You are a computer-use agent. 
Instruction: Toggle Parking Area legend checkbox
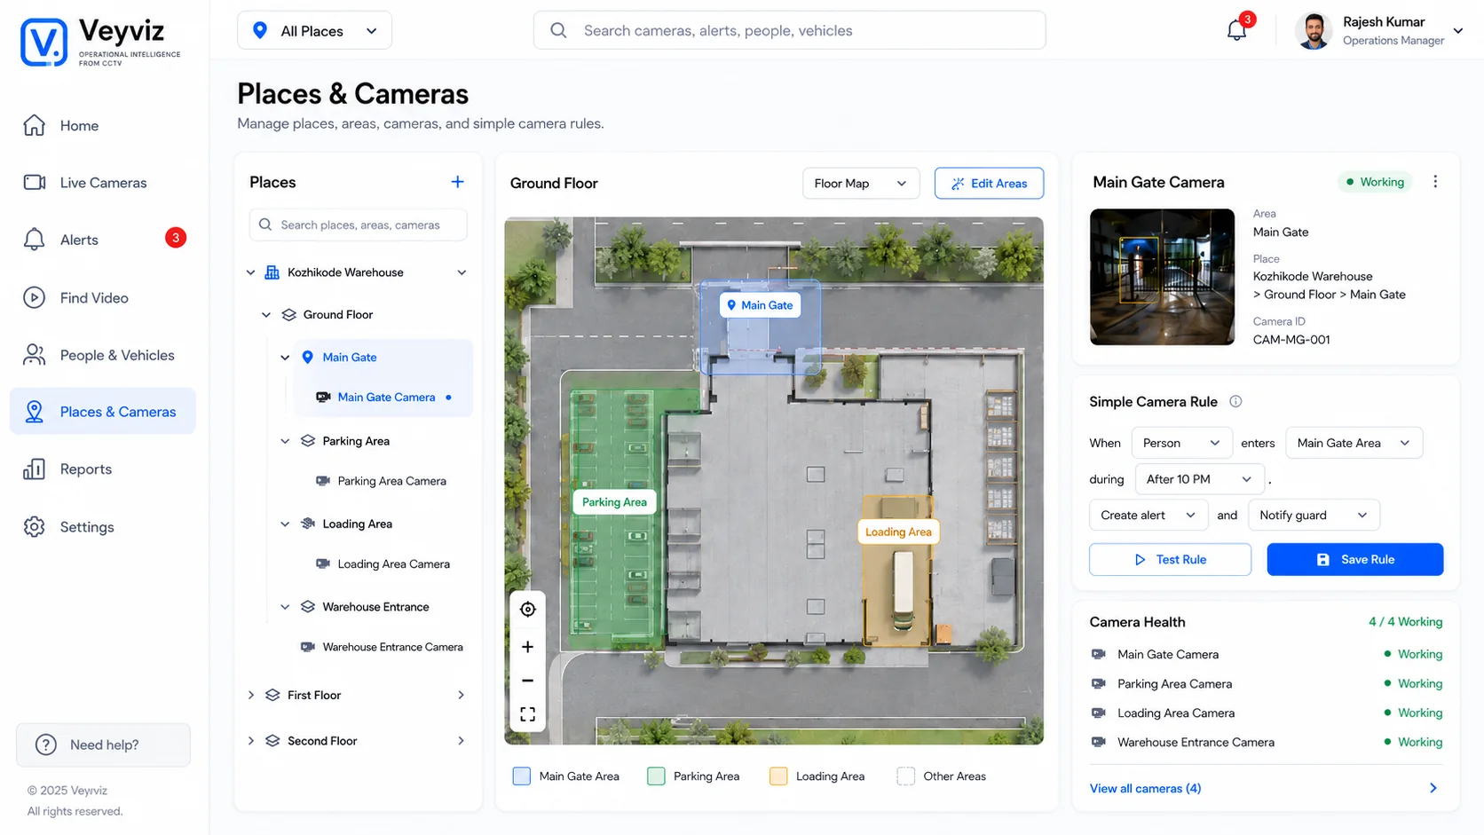(x=656, y=776)
